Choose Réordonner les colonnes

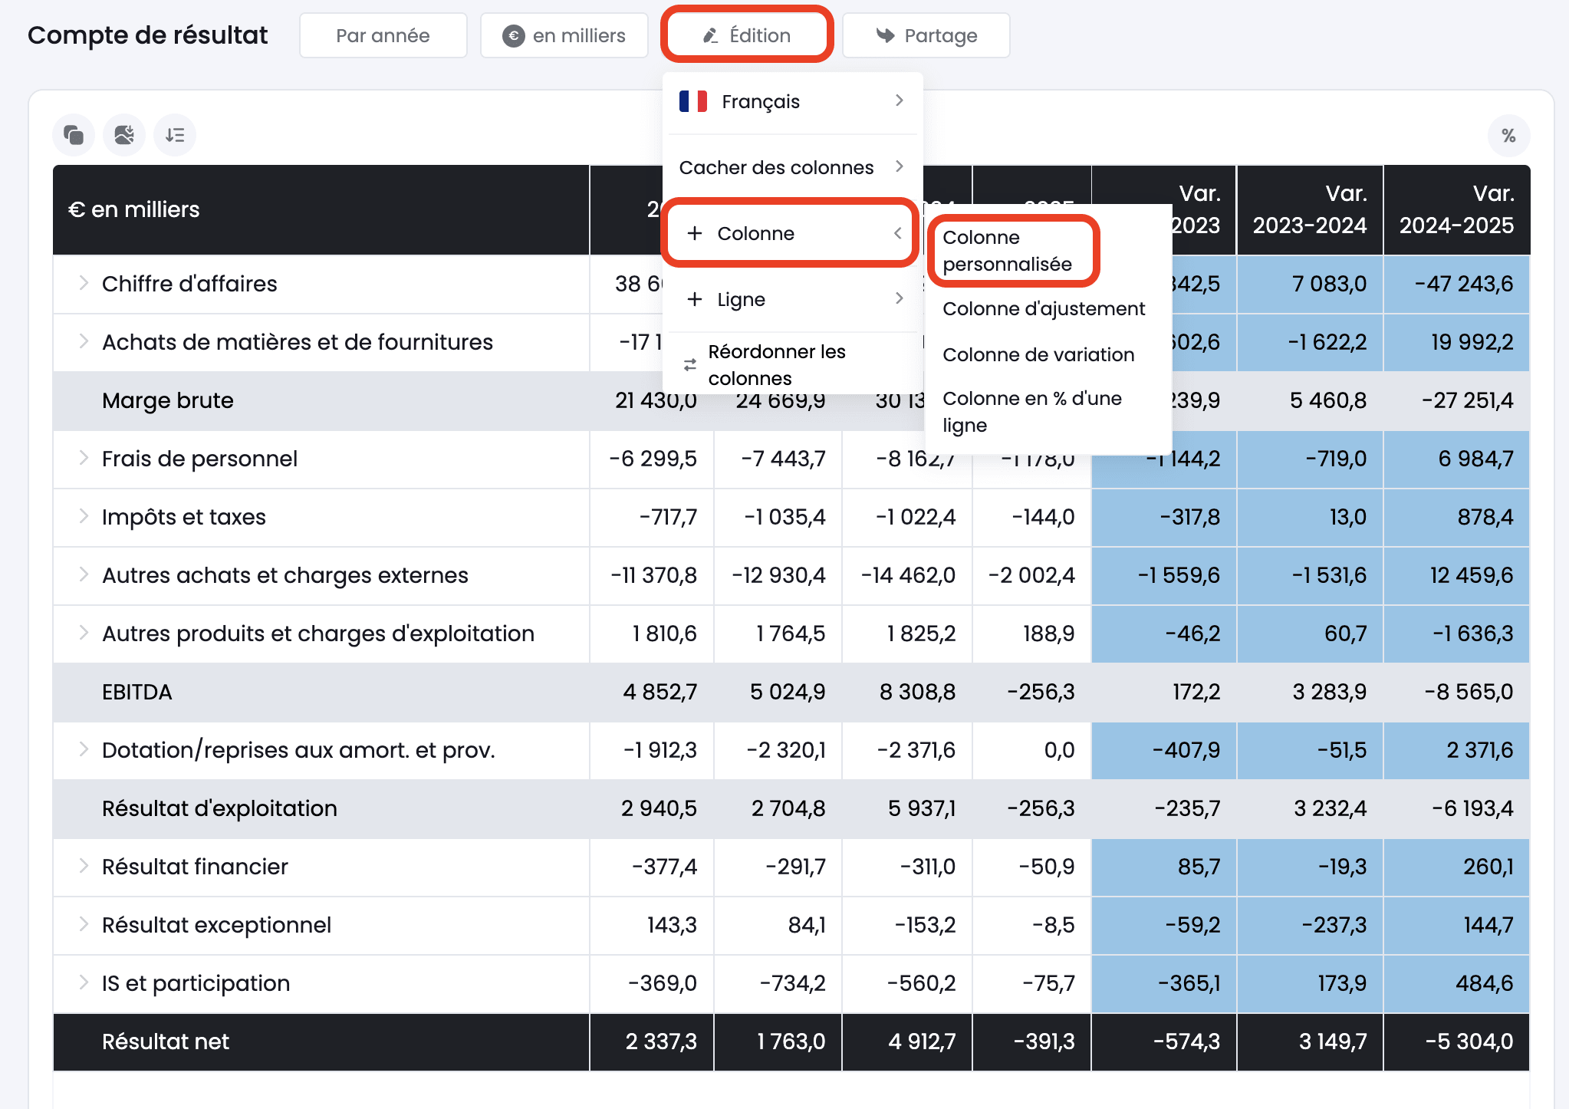792,365
